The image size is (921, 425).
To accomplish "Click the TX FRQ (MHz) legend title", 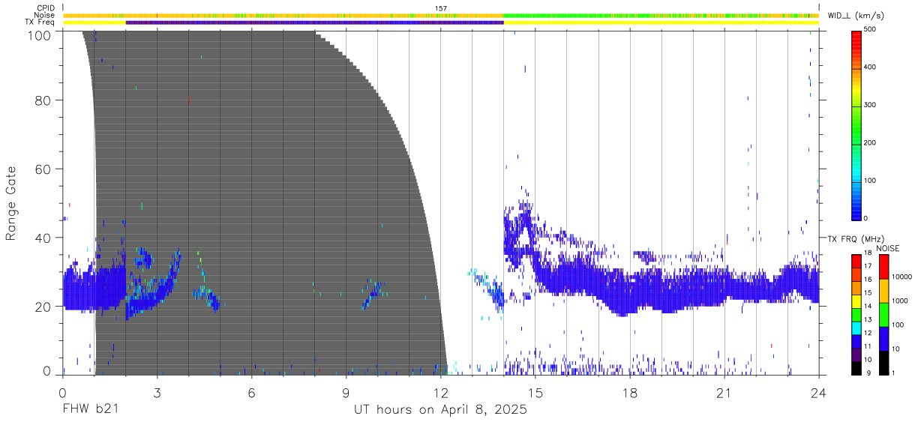I will point(858,239).
